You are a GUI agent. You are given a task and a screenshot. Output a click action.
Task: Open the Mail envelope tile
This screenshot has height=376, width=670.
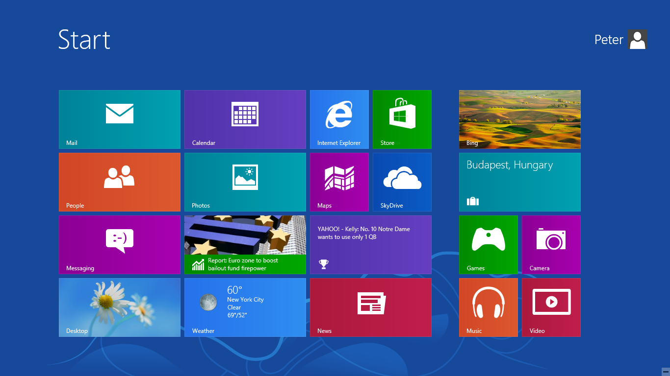[120, 119]
